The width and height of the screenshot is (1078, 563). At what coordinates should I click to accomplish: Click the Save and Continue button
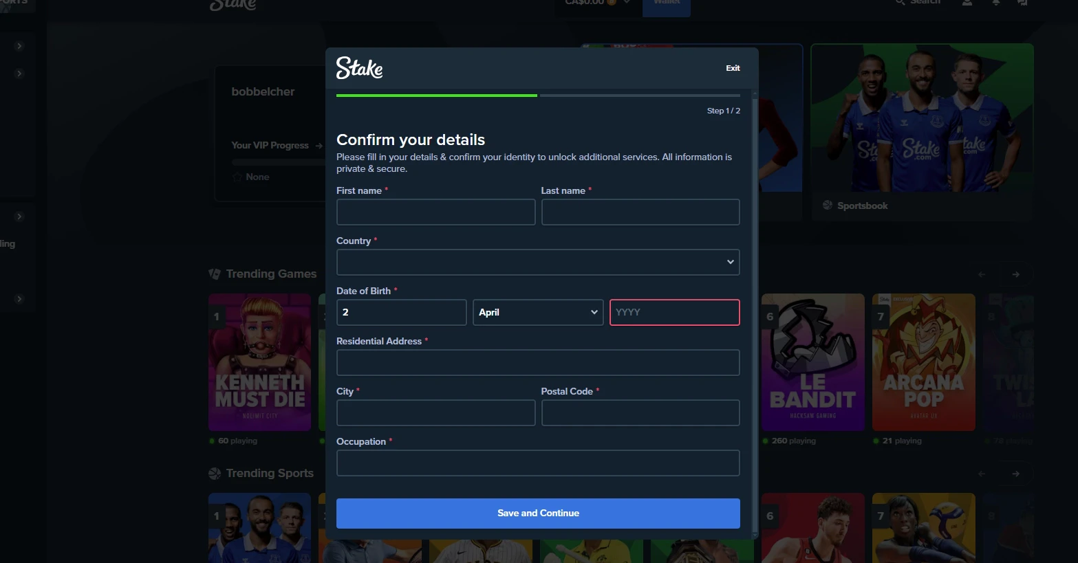click(538, 514)
